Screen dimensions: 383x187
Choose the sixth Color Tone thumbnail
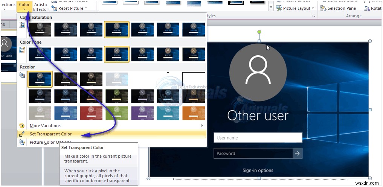tap(168, 54)
